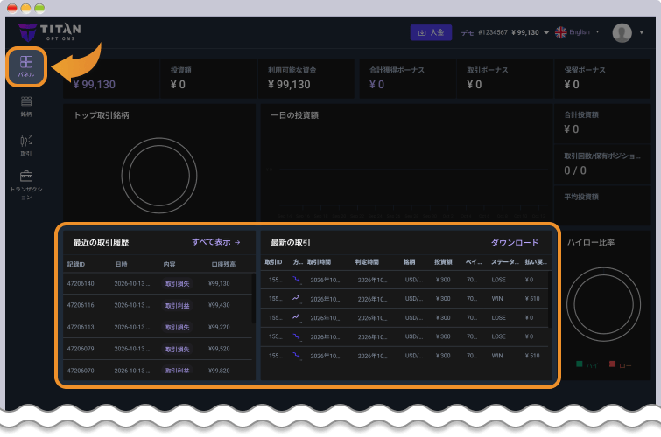The width and height of the screenshot is (661, 437).
Task: Click the UK flag language icon
Action: (x=560, y=32)
